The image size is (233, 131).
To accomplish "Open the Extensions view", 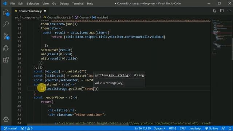I will point(6,60).
